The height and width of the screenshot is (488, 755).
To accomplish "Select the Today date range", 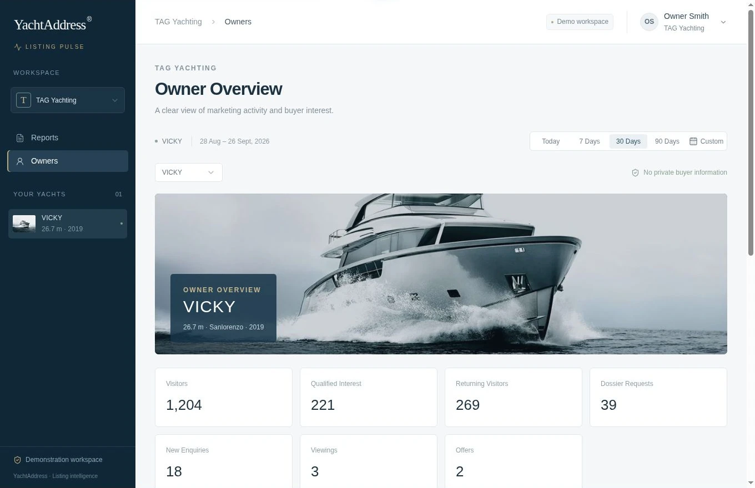I will [551, 141].
